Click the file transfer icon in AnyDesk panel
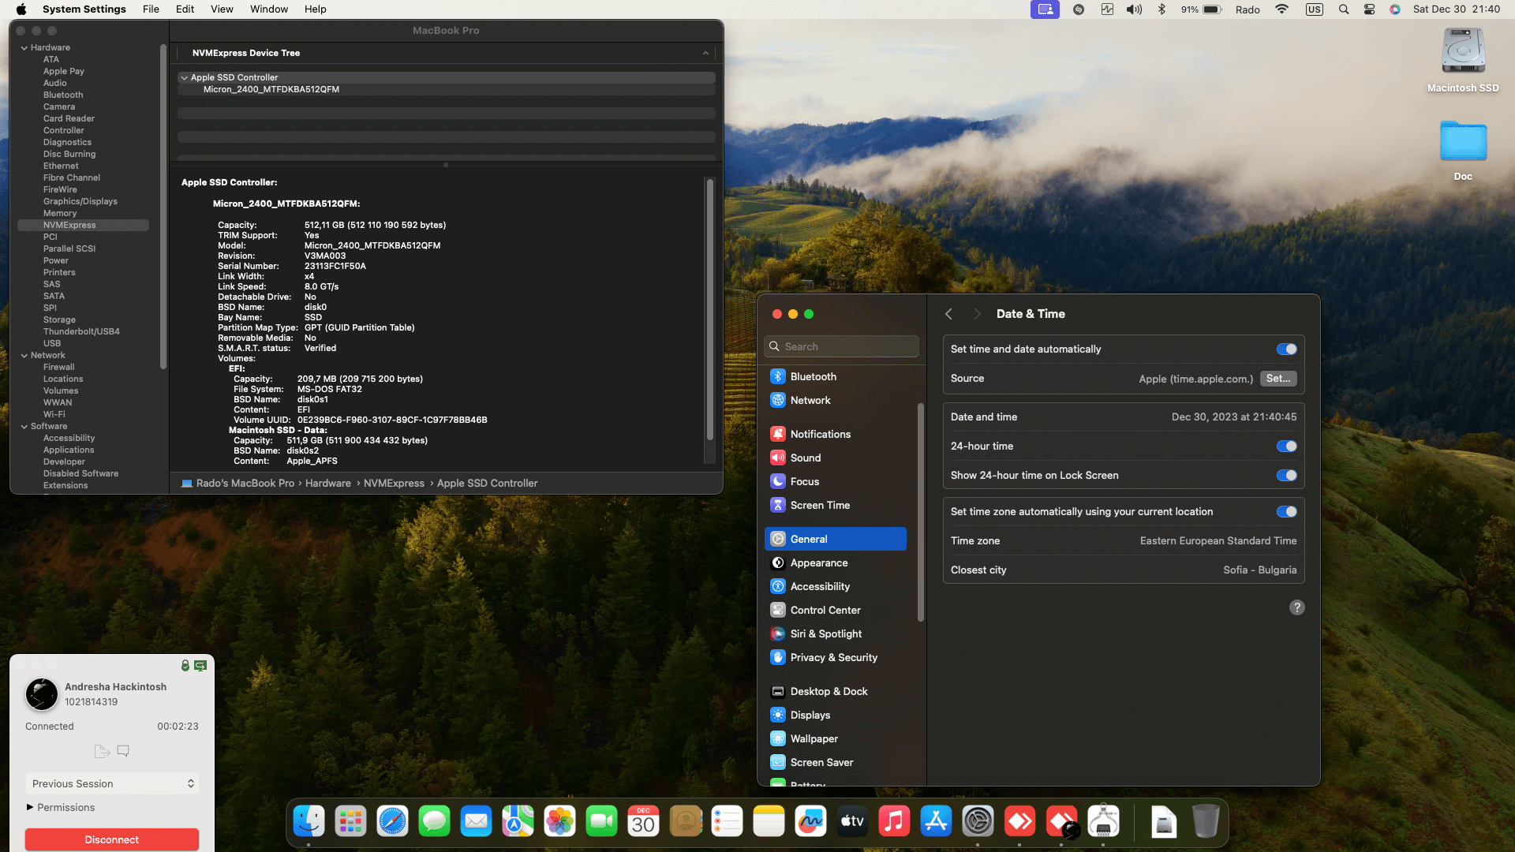 [x=102, y=751]
